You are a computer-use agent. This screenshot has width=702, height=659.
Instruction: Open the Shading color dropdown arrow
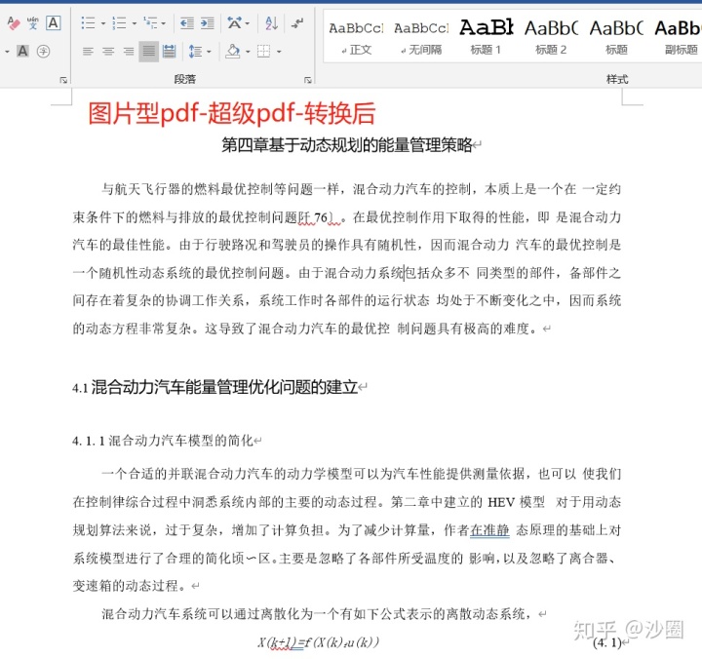point(248,52)
